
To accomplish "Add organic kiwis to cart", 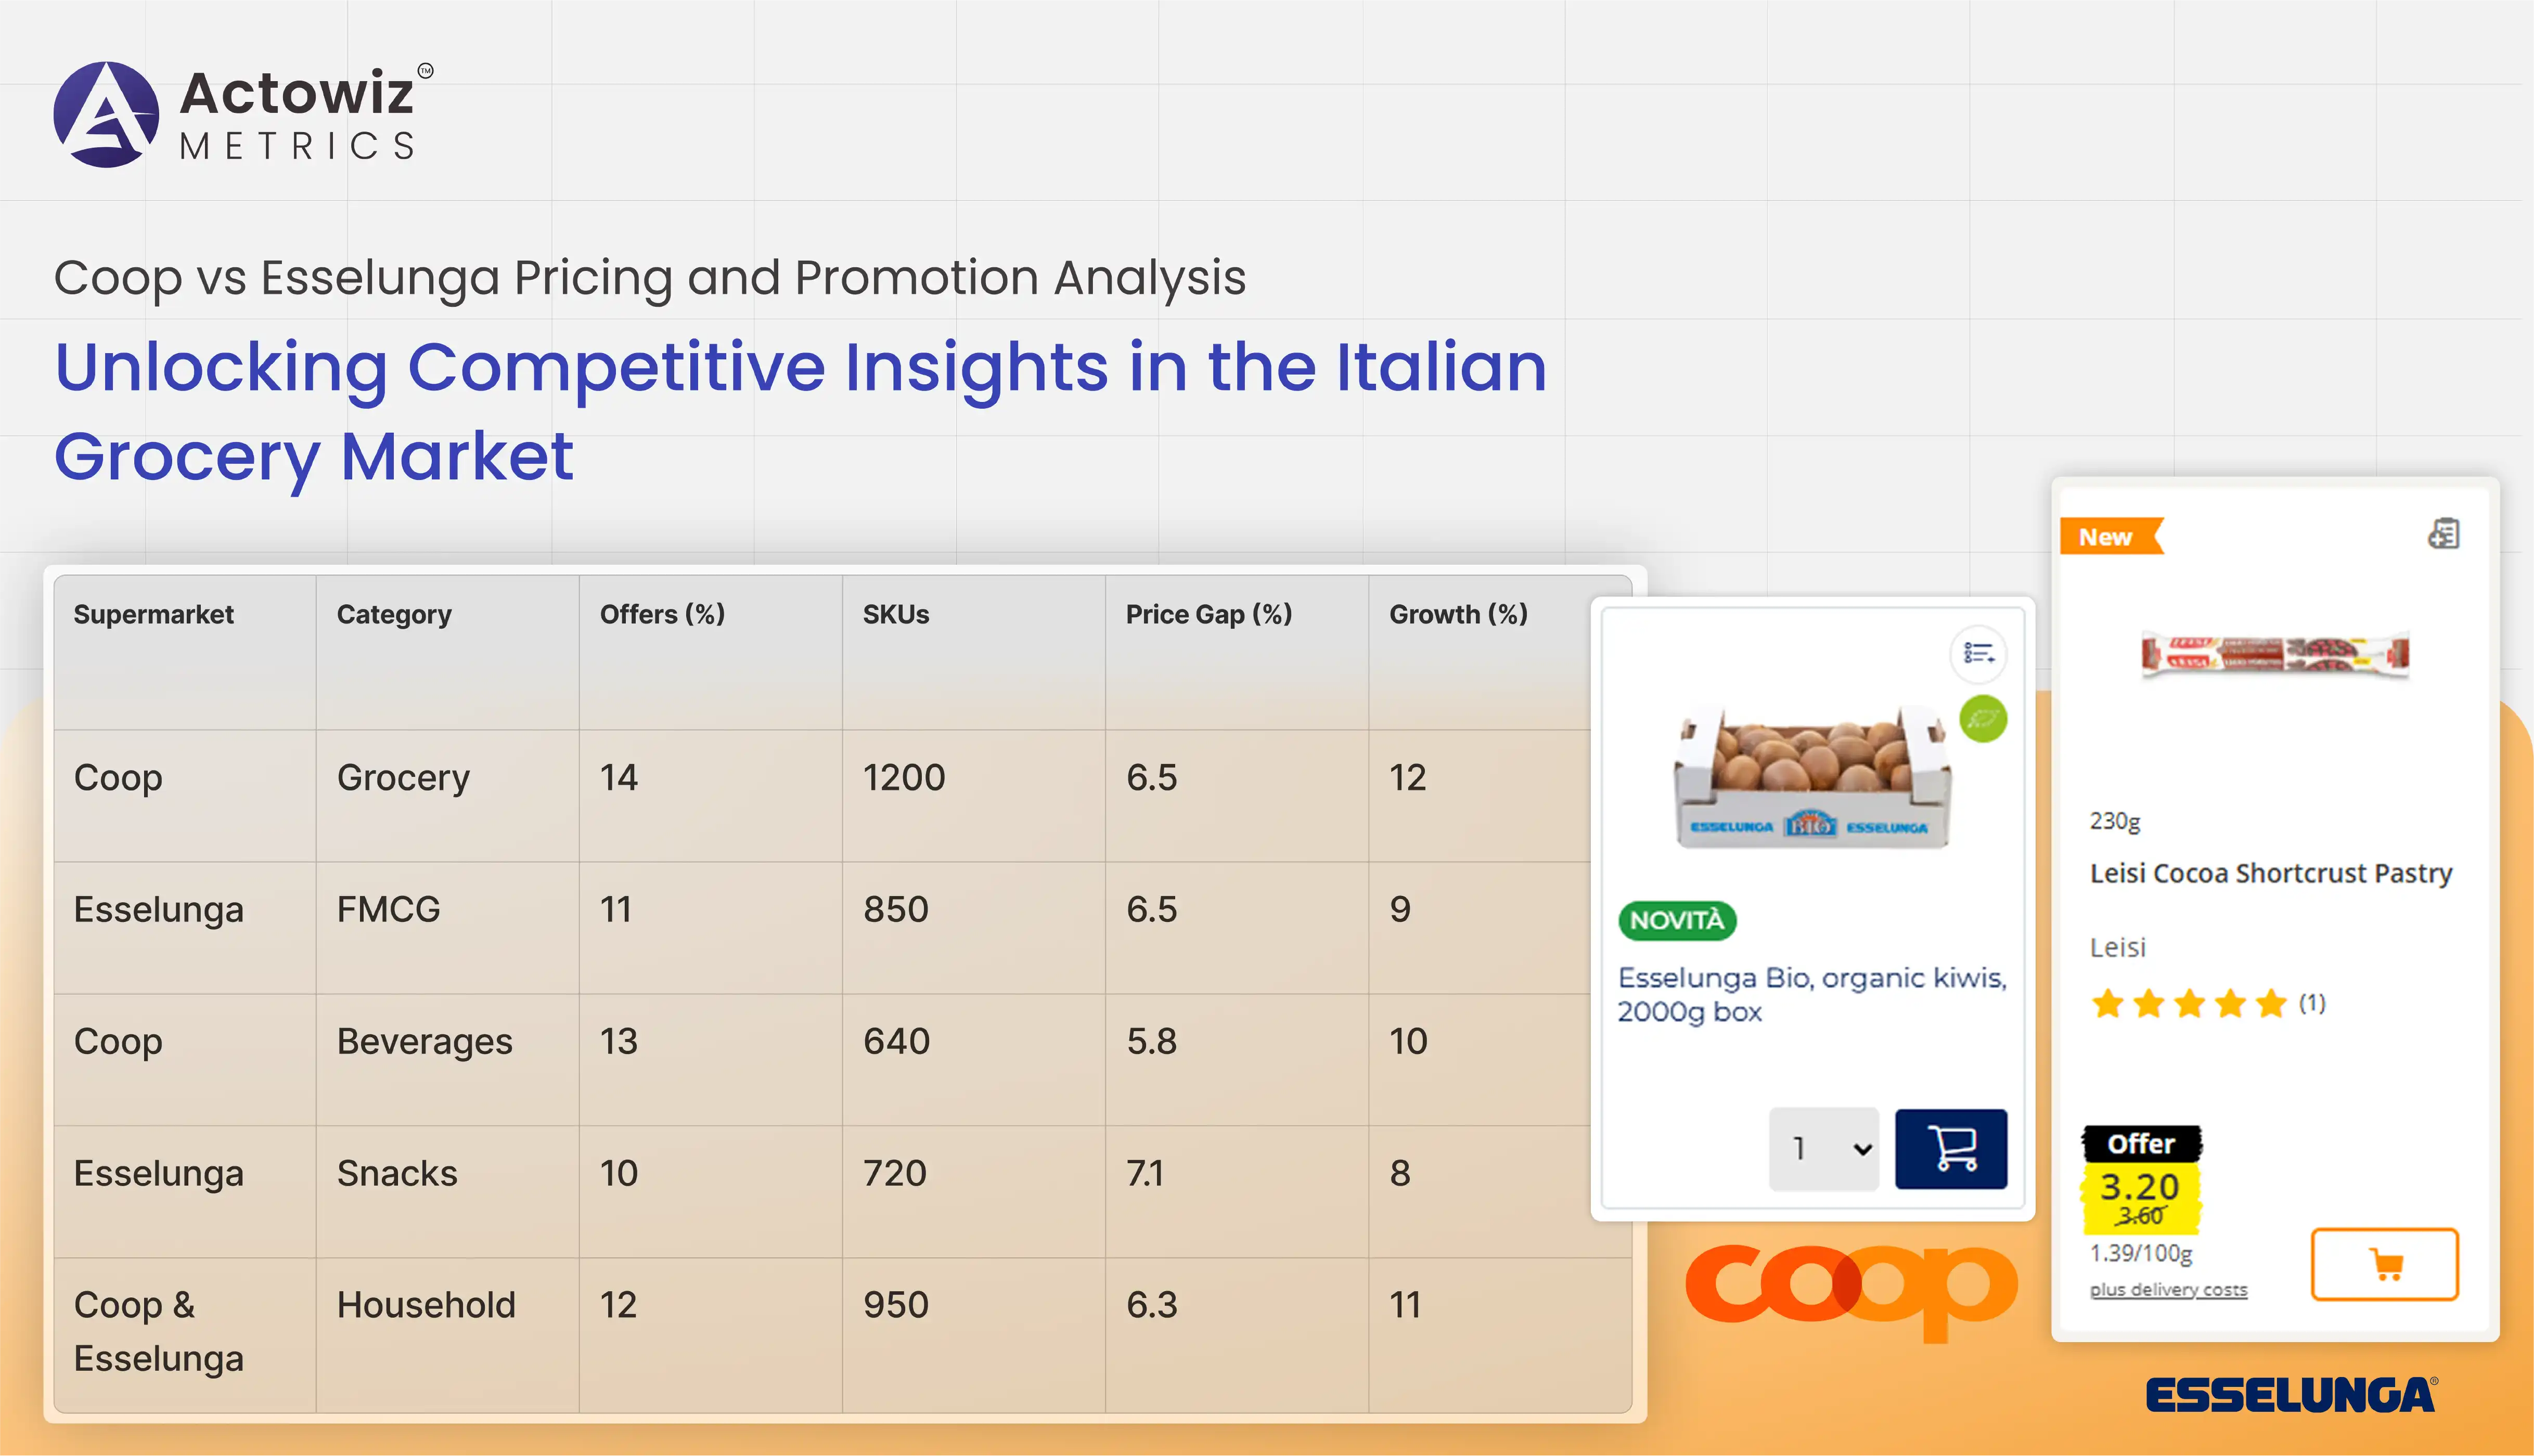I will tap(1950, 1148).
